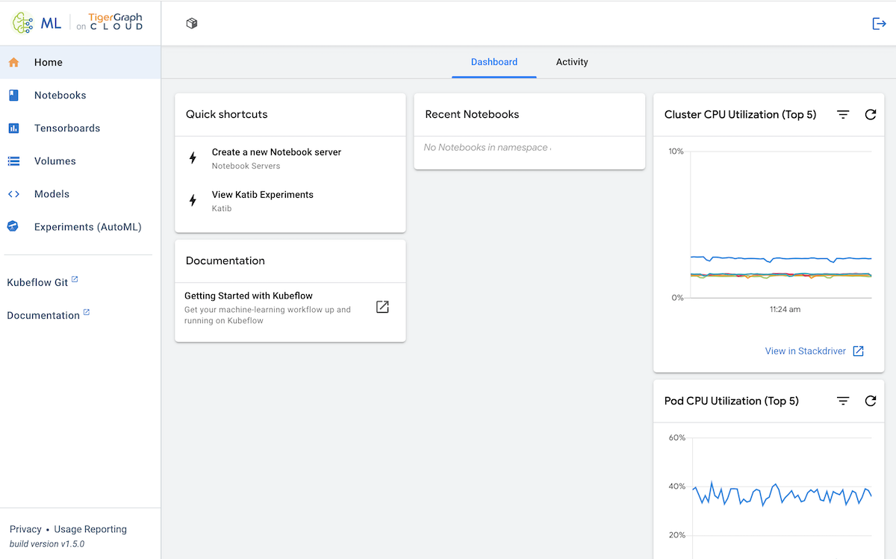
Task: Open the Notebooks section from the sidebar icon
Action: [14, 95]
